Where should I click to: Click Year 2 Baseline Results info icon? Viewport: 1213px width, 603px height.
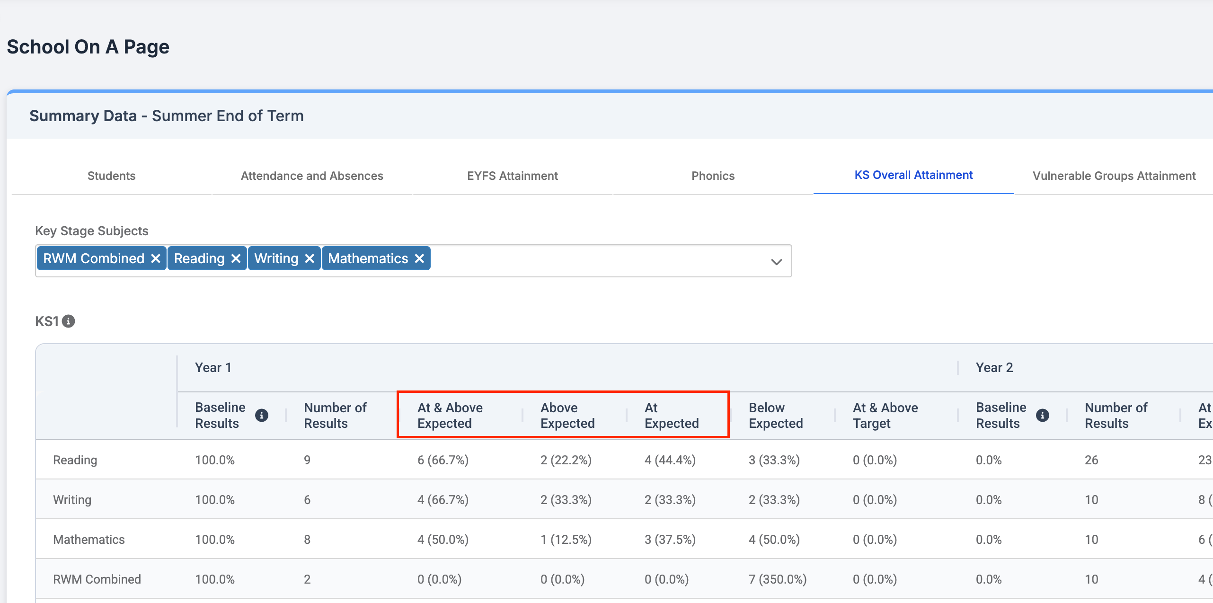click(1042, 415)
